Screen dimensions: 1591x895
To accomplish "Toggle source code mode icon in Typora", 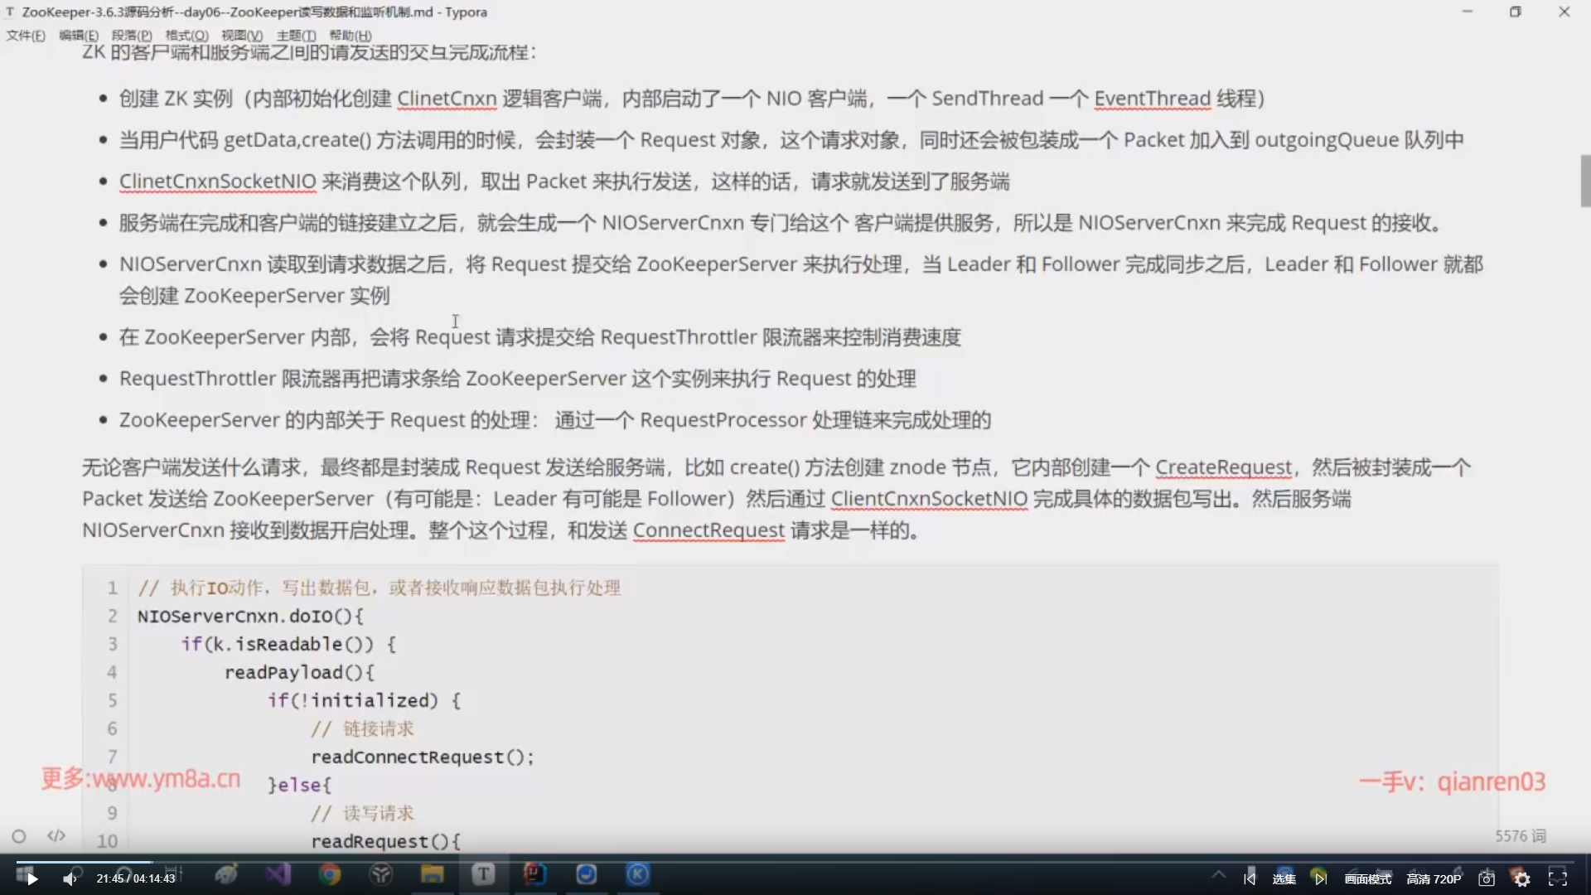I will pyautogui.click(x=56, y=836).
